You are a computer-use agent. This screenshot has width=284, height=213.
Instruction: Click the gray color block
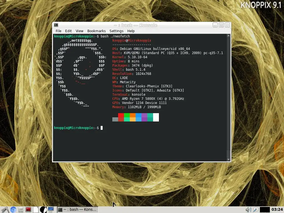[115, 119]
